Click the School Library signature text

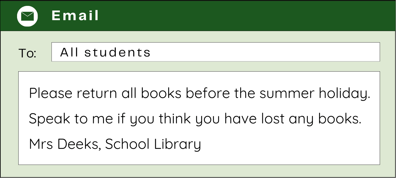(x=153, y=144)
